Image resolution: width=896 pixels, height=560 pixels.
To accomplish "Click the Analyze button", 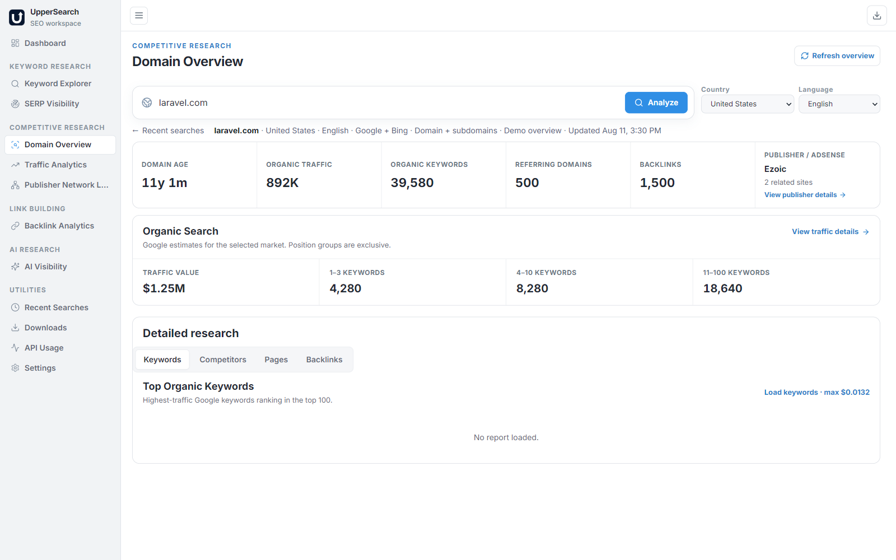I will pos(656,102).
